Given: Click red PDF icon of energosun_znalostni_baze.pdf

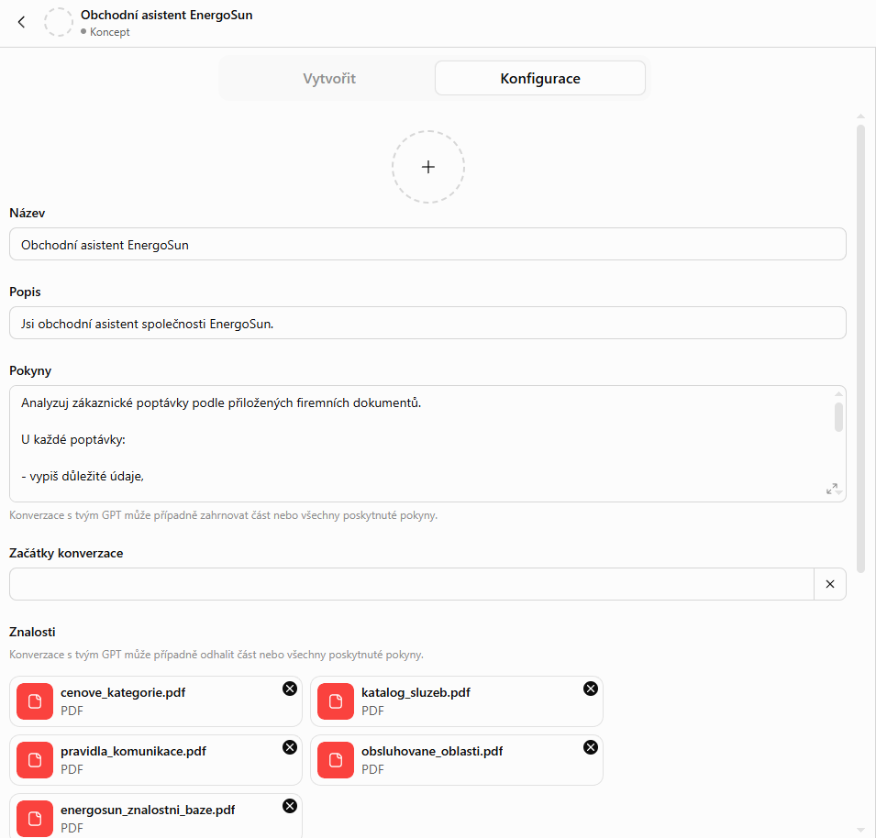Looking at the screenshot, I should [x=35, y=819].
